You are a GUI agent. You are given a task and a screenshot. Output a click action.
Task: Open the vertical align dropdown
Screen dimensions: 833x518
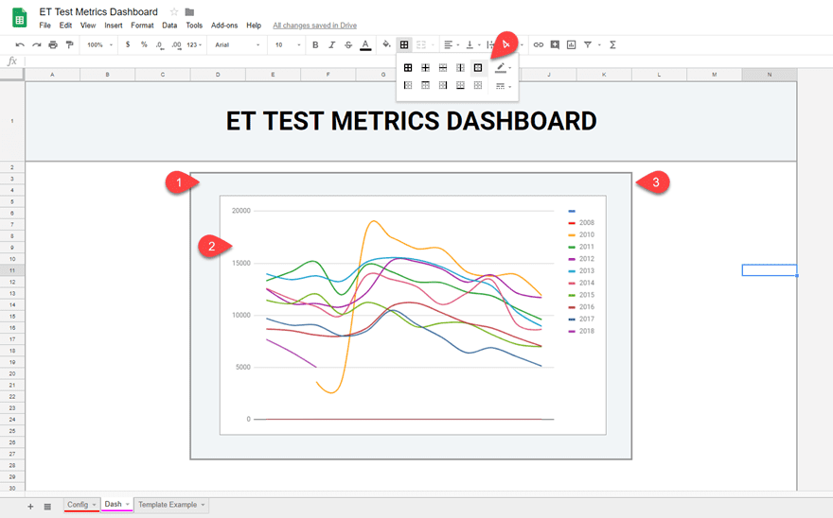[472, 45]
